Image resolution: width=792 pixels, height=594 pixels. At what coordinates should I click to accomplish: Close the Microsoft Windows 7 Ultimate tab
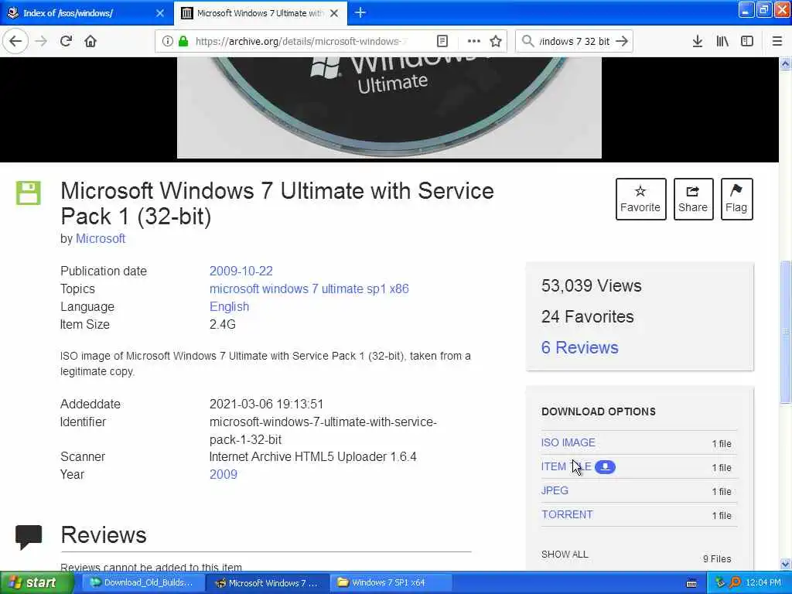[334, 13]
